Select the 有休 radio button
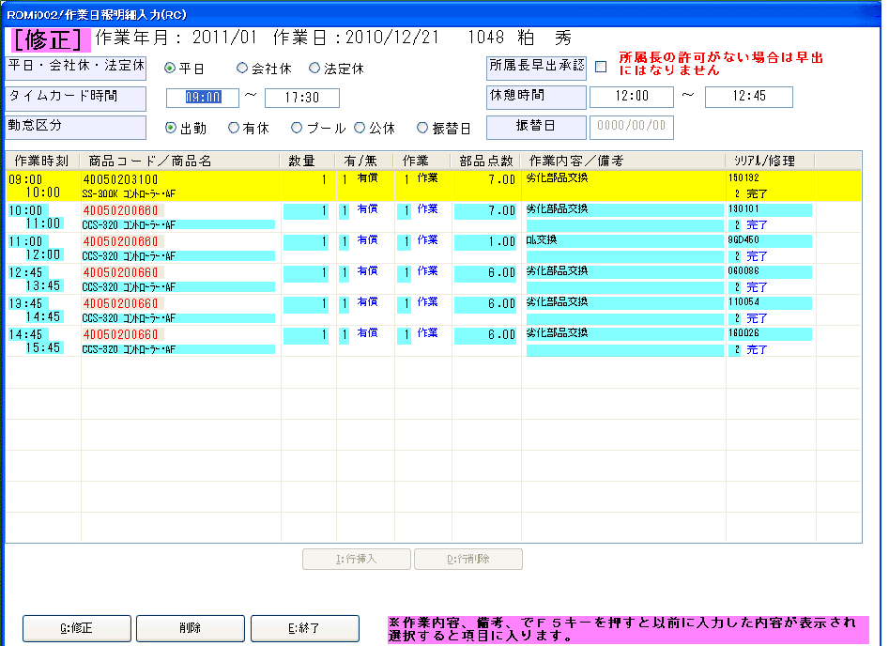889x646 pixels. [x=234, y=129]
